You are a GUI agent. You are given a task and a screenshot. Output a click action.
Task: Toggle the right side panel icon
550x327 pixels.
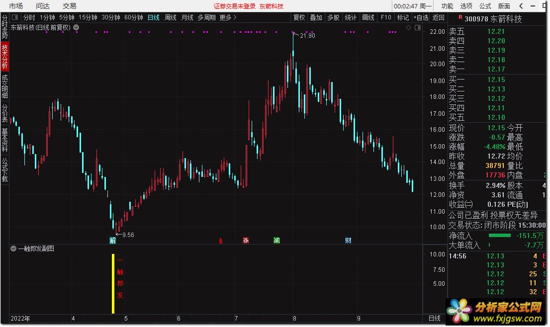pyautogui.click(x=417, y=28)
